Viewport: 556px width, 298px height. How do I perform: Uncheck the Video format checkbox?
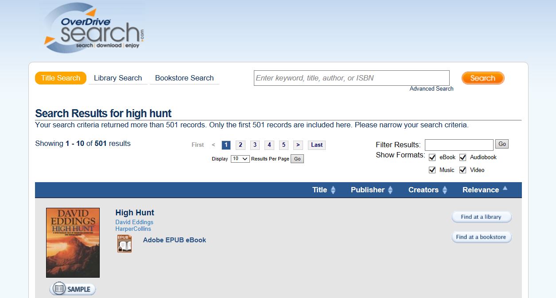463,170
